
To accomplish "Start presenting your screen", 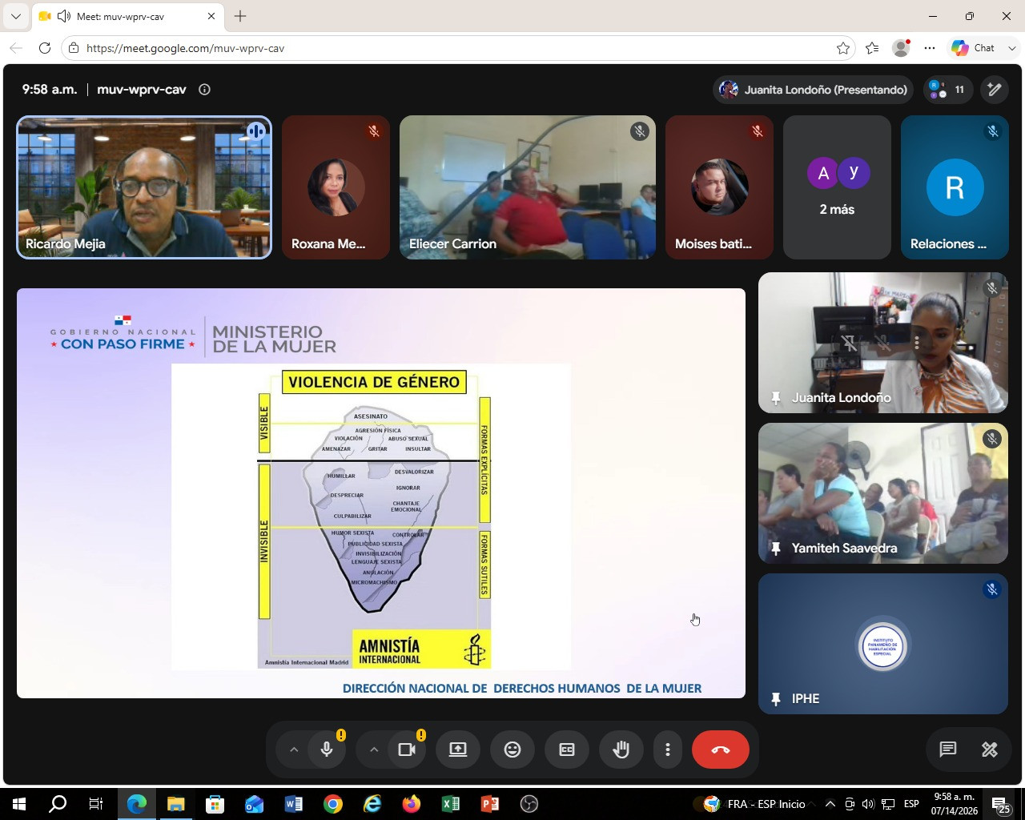I will (458, 750).
